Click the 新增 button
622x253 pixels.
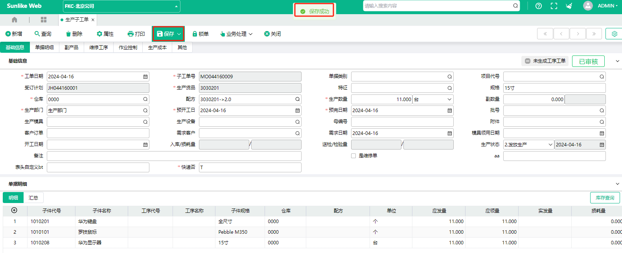pyautogui.click(x=14, y=34)
